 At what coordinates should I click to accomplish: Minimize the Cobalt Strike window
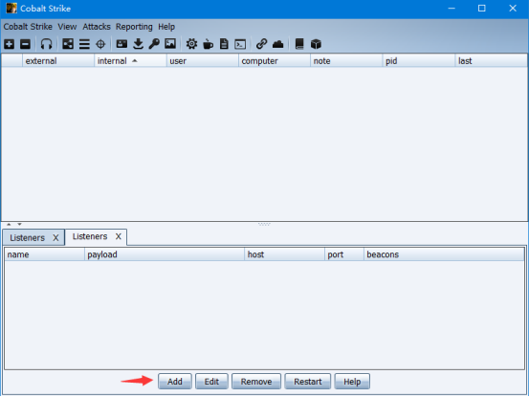[452, 9]
